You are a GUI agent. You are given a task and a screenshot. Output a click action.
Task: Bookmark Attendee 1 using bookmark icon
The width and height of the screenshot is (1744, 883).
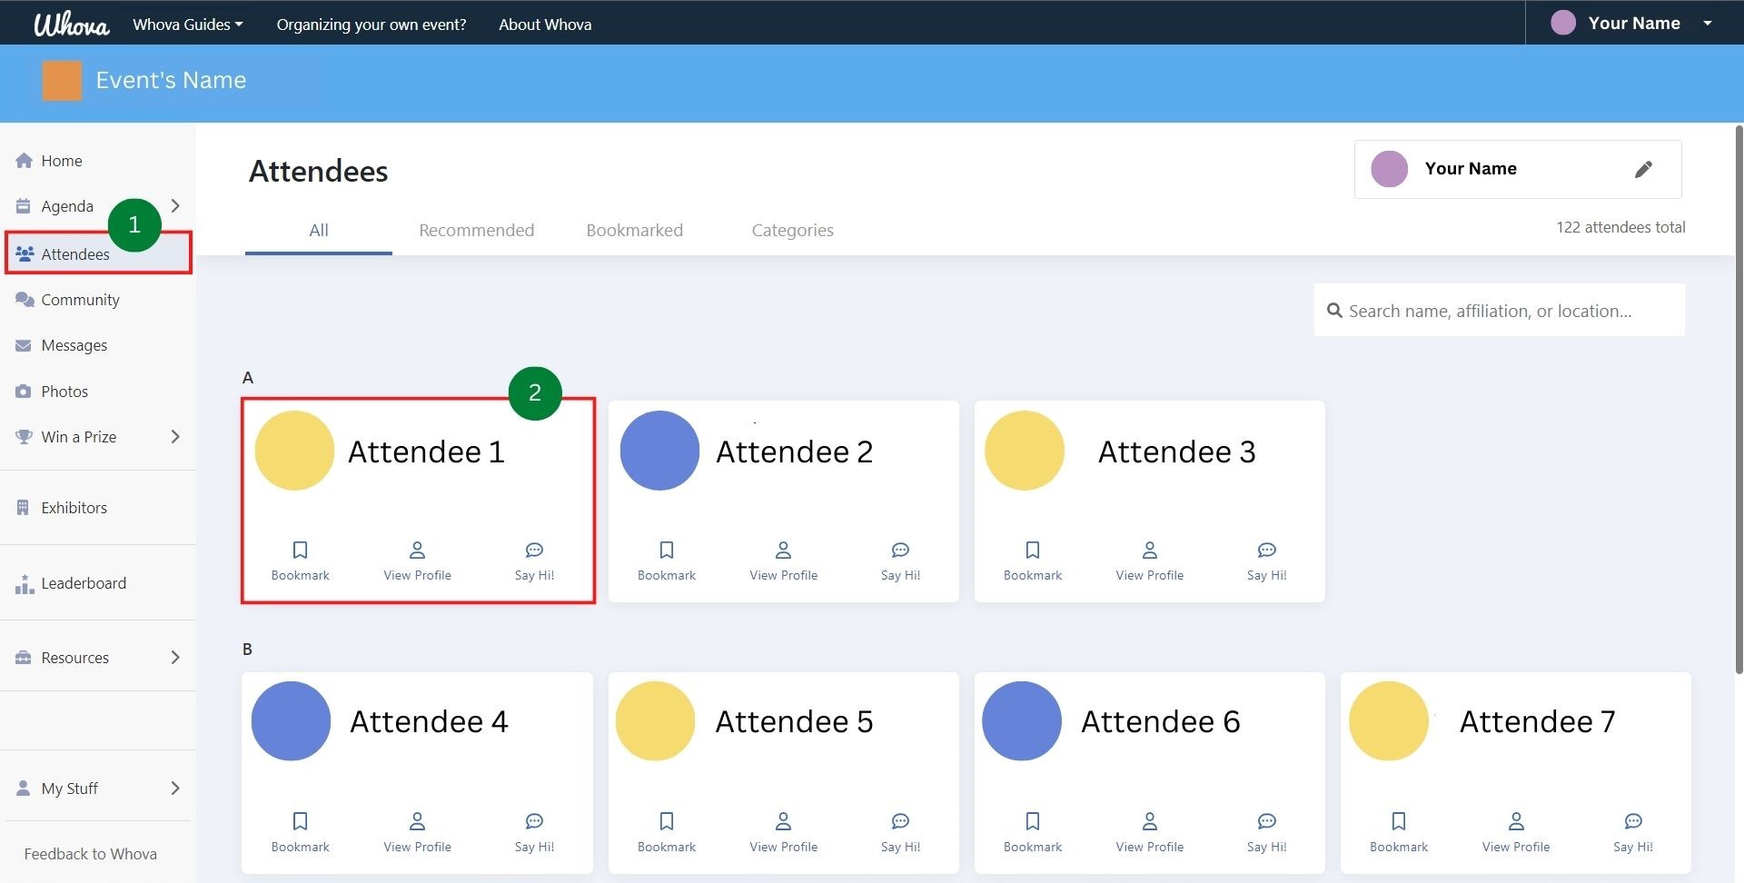(300, 551)
